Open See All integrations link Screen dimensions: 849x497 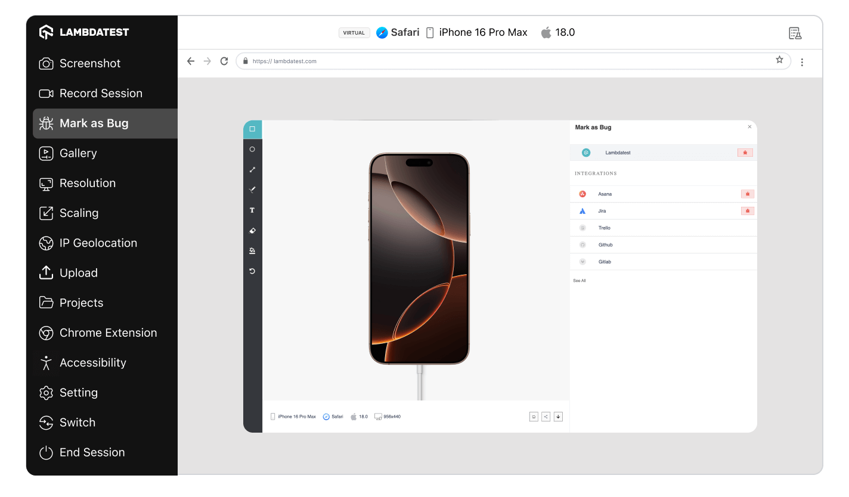coord(579,281)
